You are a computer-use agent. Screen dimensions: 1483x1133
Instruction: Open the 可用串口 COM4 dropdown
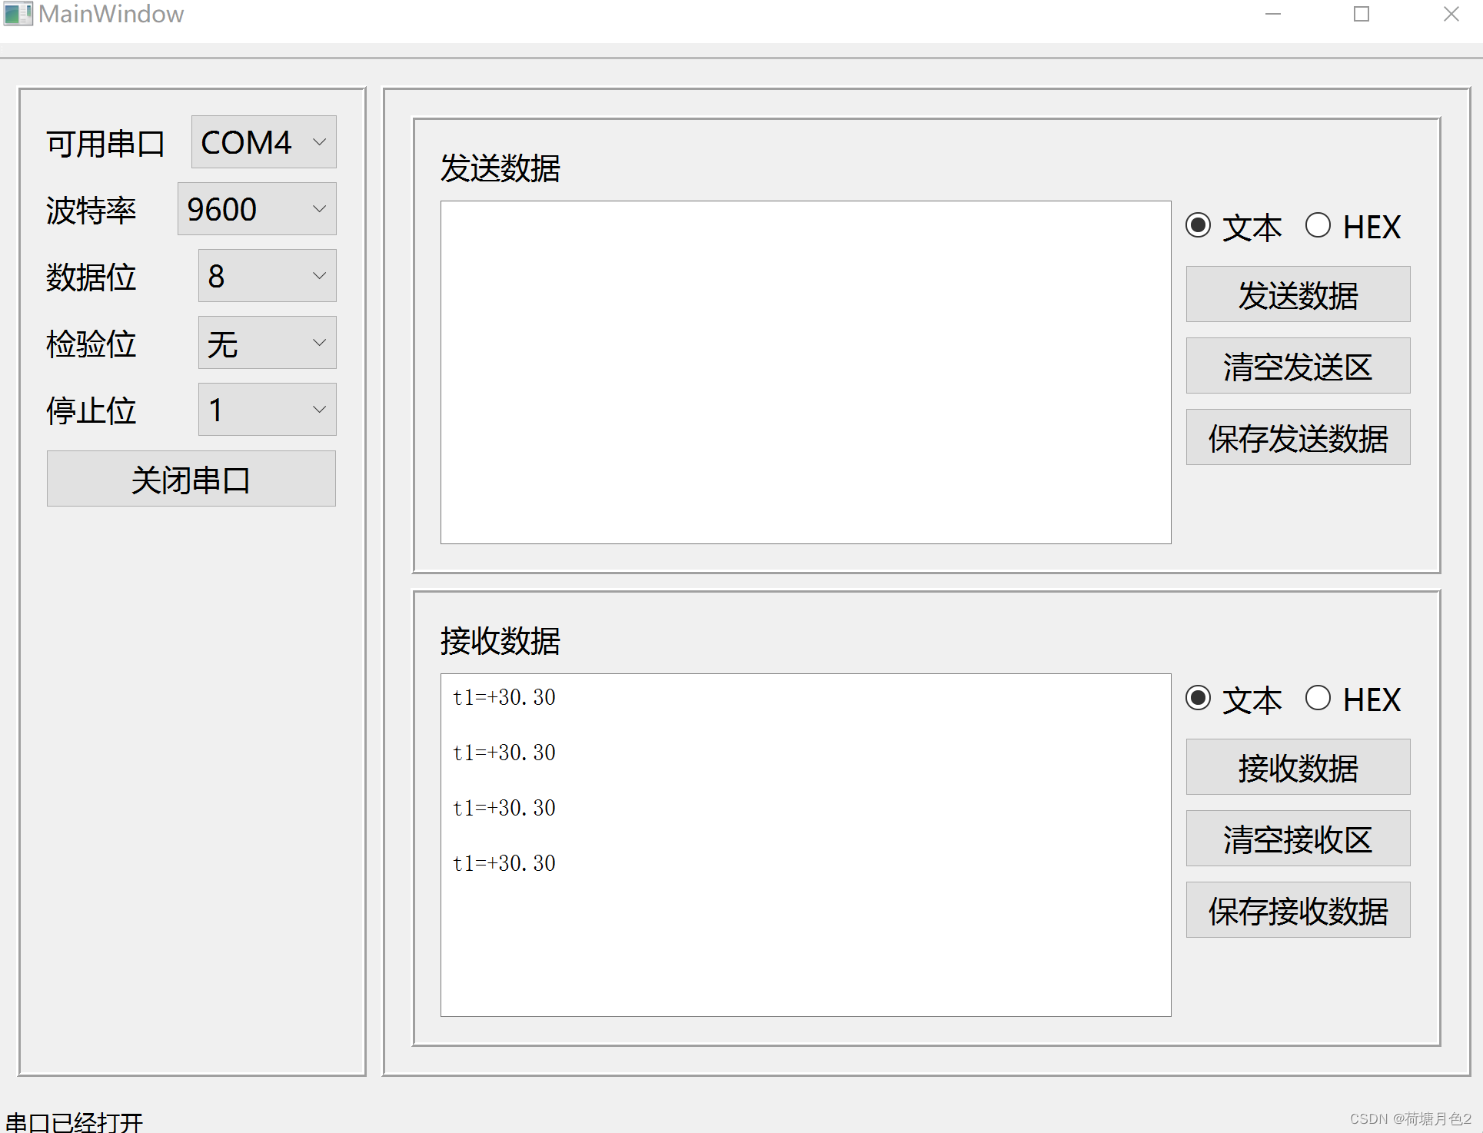point(264,142)
